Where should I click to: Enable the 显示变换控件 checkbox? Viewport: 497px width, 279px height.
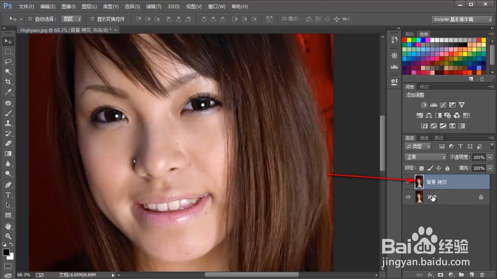pyautogui.click(x=92, y=19)
